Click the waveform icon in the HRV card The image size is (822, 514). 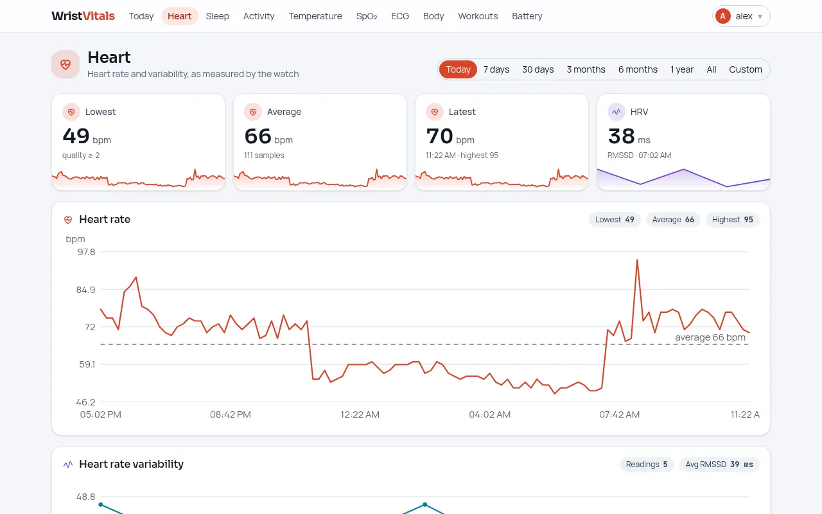tap(616, 112)
